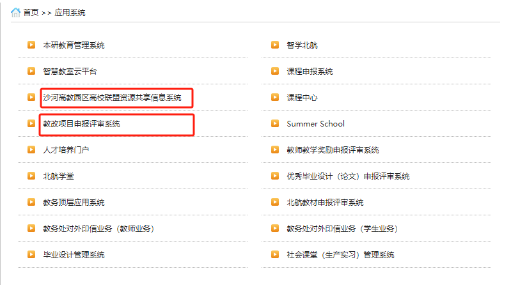Image resolution: width=511 pixels, height=285 pixels.
Task: Go to 首页 in the breadcrumb
Action: (x=31, y=13)
